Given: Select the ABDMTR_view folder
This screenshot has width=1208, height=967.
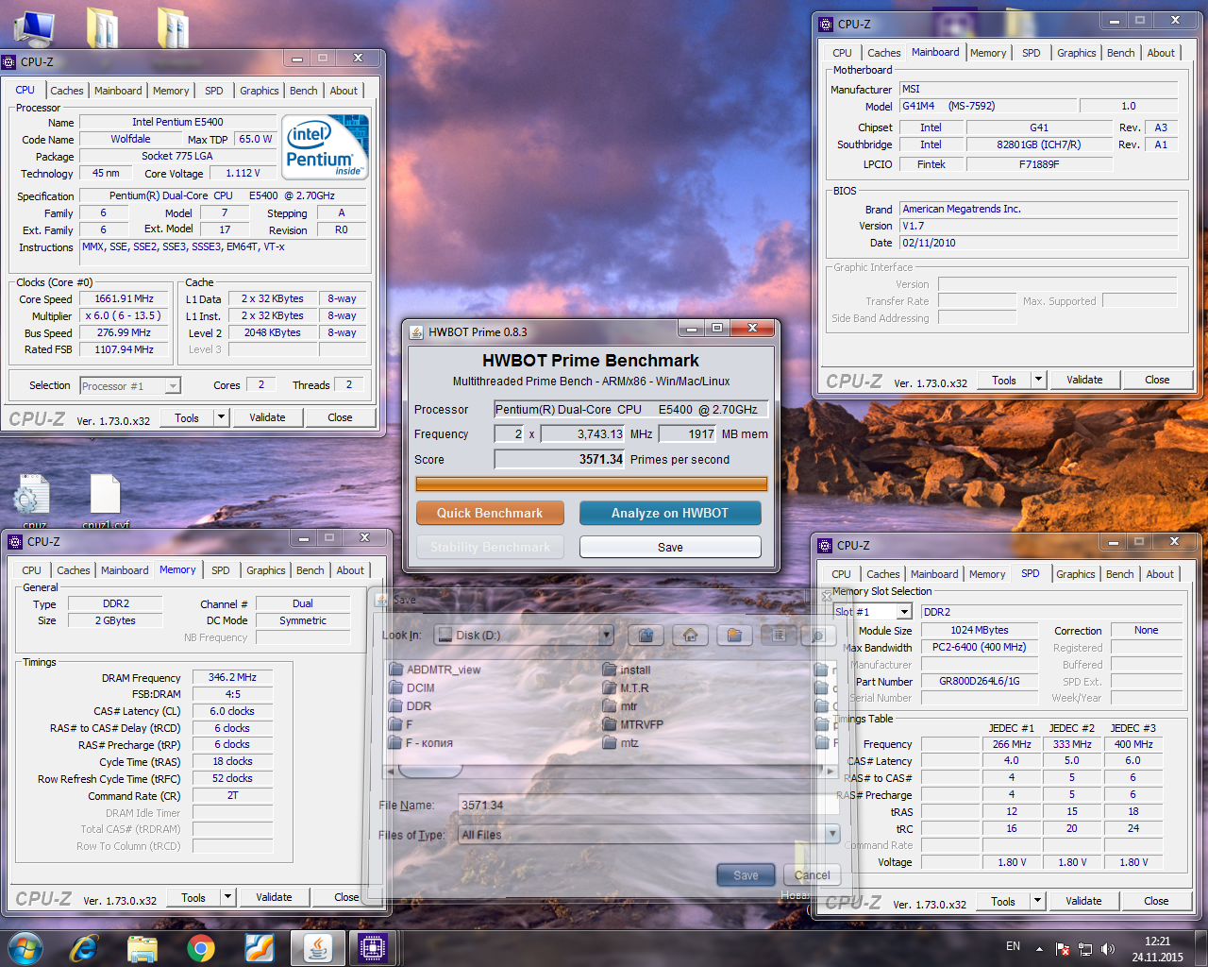Looking at the screenshot, I should (435, 670).
